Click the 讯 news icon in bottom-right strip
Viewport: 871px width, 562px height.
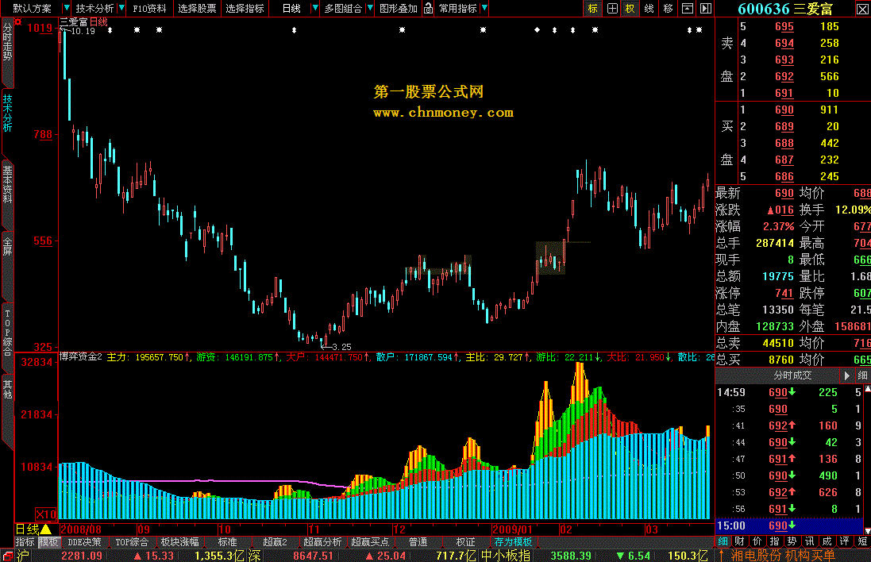[x=809, y=541]
